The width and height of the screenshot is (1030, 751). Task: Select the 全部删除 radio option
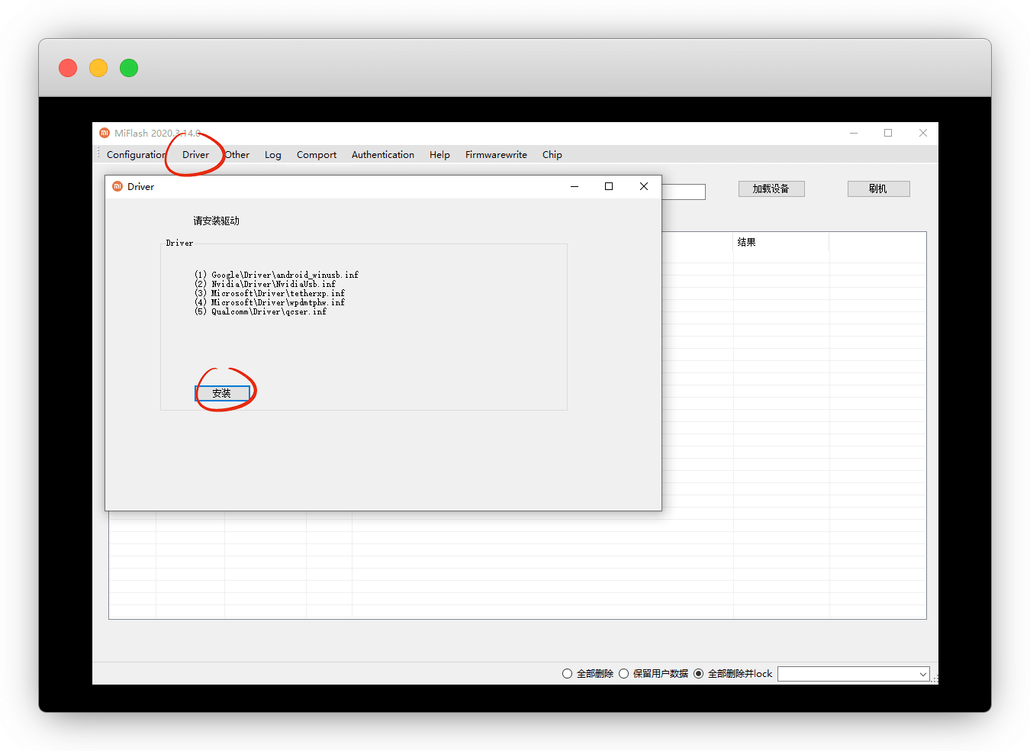click(x=567, y=673)
